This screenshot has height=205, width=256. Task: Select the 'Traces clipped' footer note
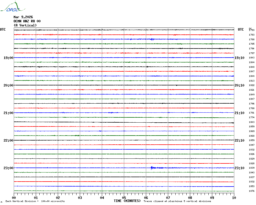coord(177,201)
